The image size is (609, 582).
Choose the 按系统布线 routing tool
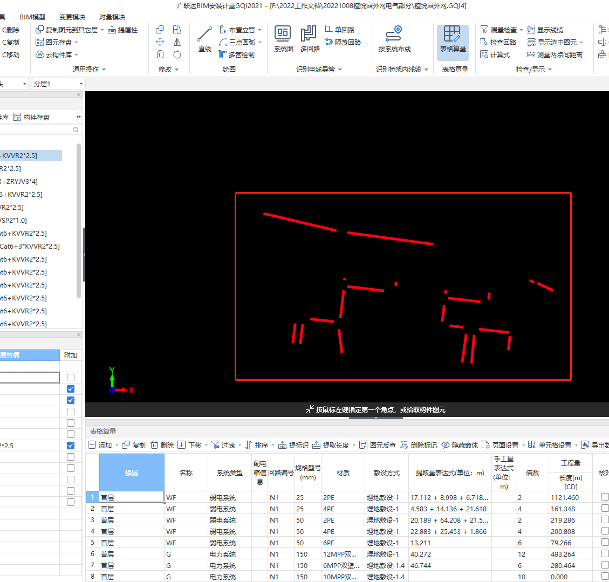click(x=395, y=39)
